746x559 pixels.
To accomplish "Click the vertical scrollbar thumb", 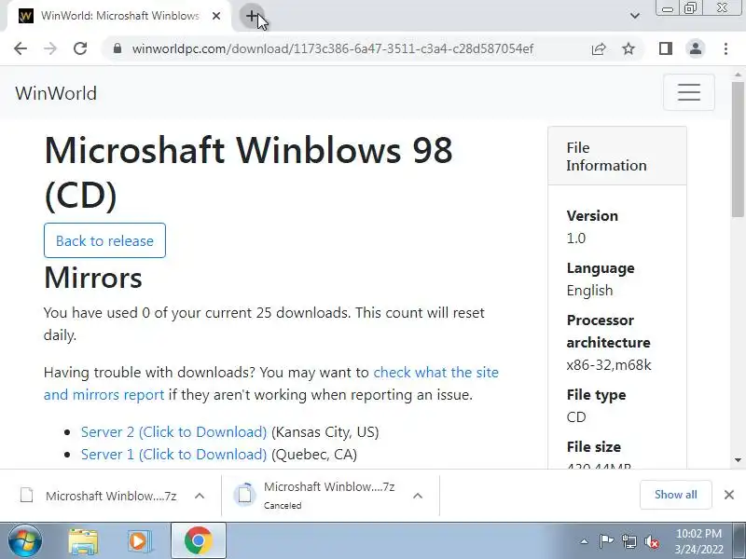I will click(738, 150).
